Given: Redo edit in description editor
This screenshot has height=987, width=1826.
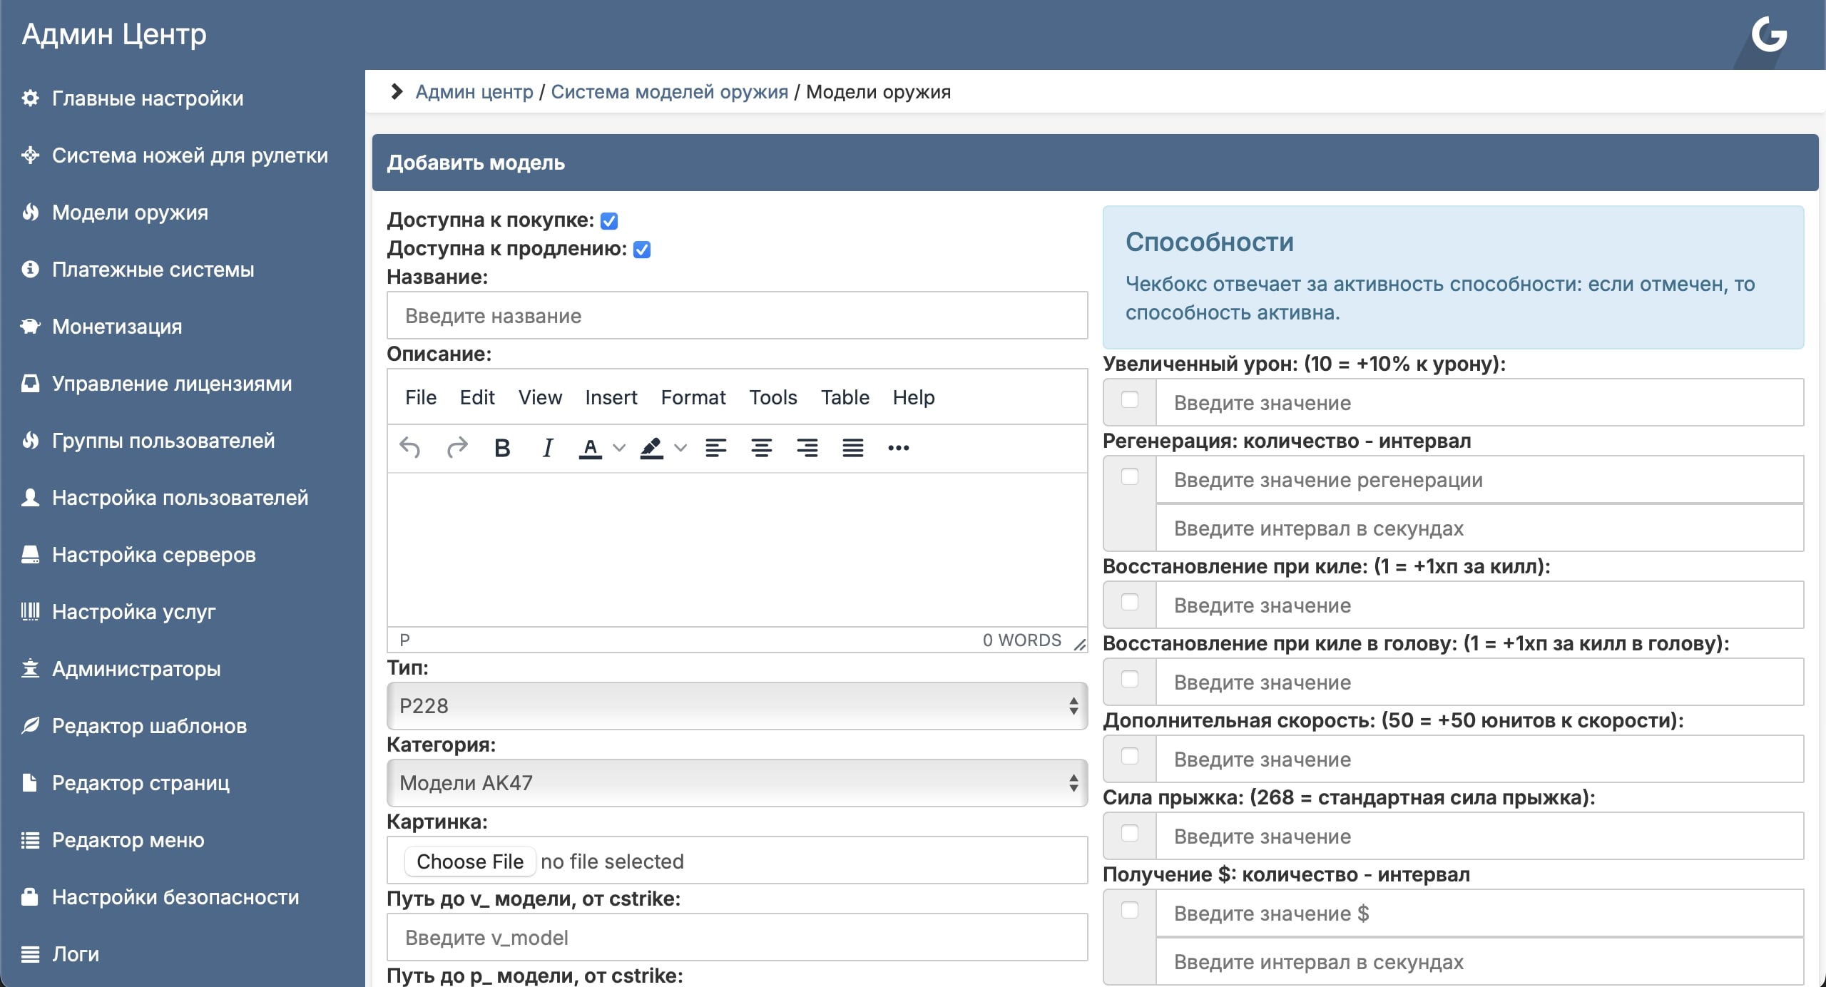Looking at the screenshot, I should coord(456,448).
